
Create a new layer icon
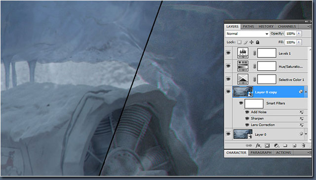(x=294, y=145)
